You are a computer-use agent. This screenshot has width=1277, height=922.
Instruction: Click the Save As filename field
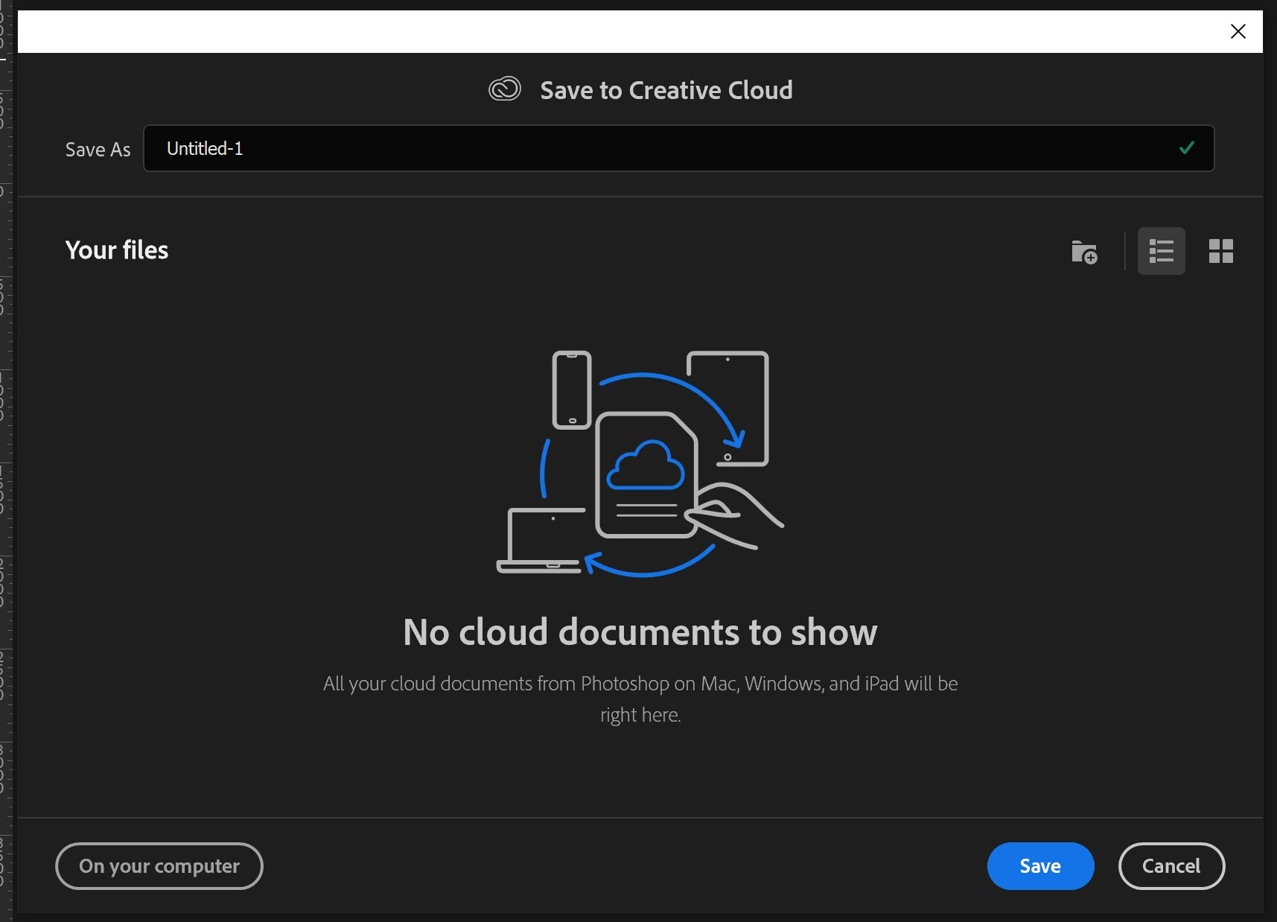[x=678, y=148]
